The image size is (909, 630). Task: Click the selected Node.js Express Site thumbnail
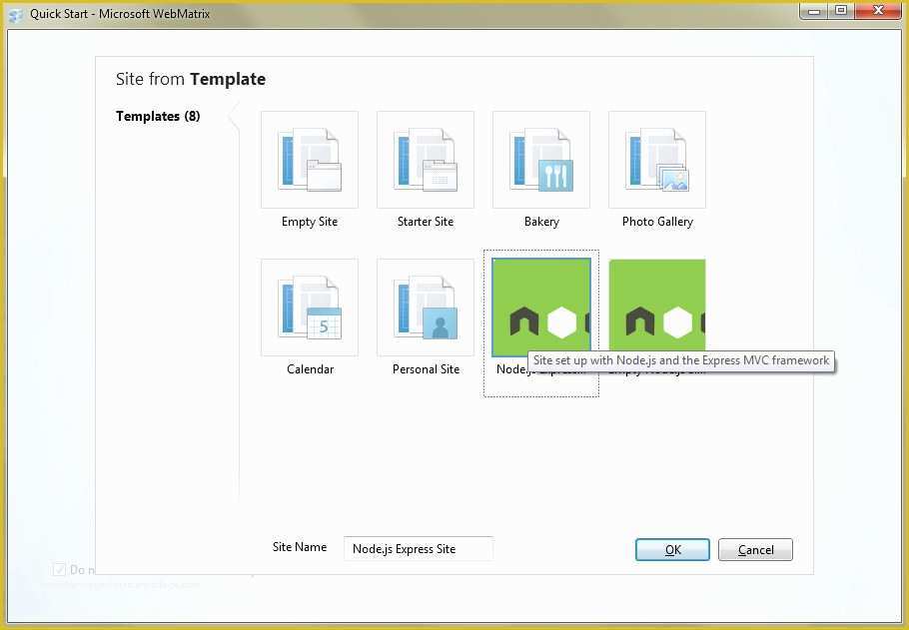coord(541,308)
